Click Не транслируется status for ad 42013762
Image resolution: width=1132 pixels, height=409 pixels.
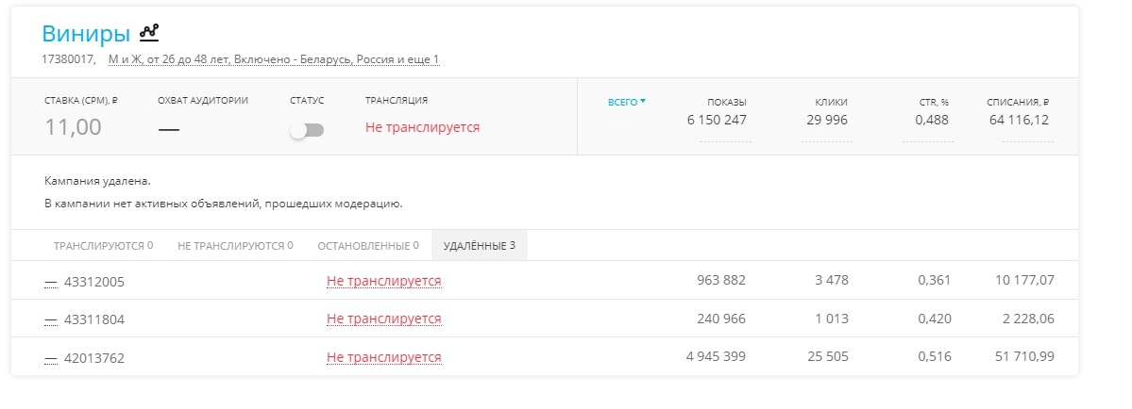pyautogui.click(x=384, y=357)
